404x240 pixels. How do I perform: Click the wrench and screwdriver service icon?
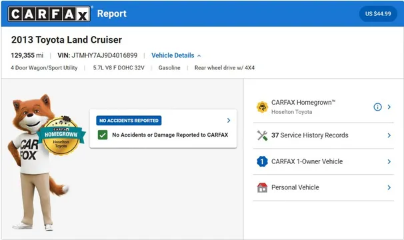262,135
